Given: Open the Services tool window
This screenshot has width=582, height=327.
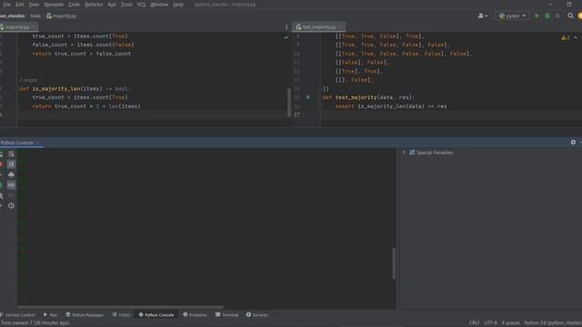Looking at the screenshot, I should [256, 315].
